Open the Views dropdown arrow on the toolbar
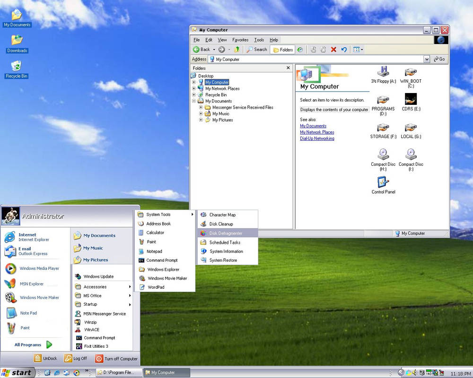The image size is (473, 378). coord(361,49)
